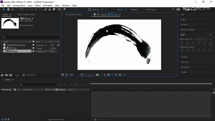Select the Clone Stamp tool

click(x=50, y=9)
